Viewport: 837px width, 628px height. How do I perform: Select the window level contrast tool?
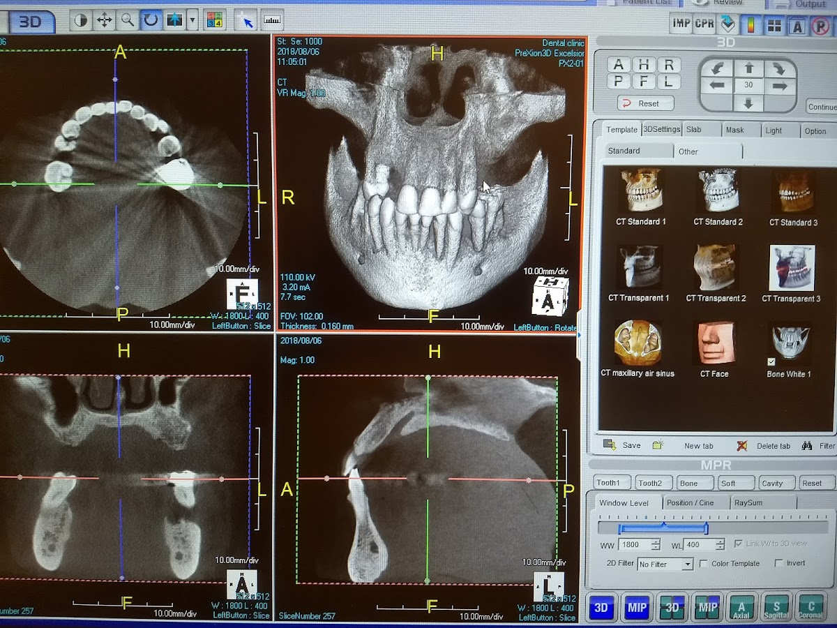pos(81,20)
